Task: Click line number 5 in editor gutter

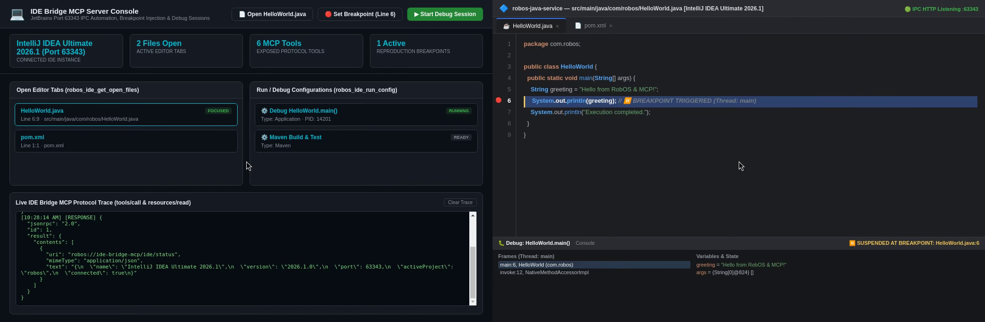Action: click(x=509, y=89)
